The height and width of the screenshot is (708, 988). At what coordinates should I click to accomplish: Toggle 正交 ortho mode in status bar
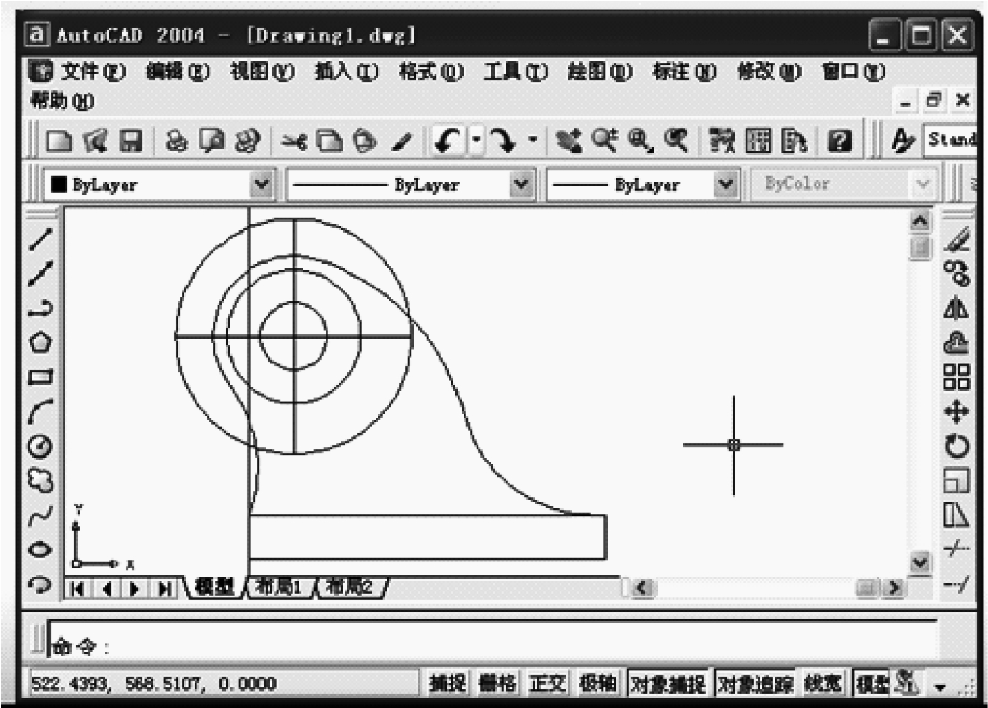point(548,683)
